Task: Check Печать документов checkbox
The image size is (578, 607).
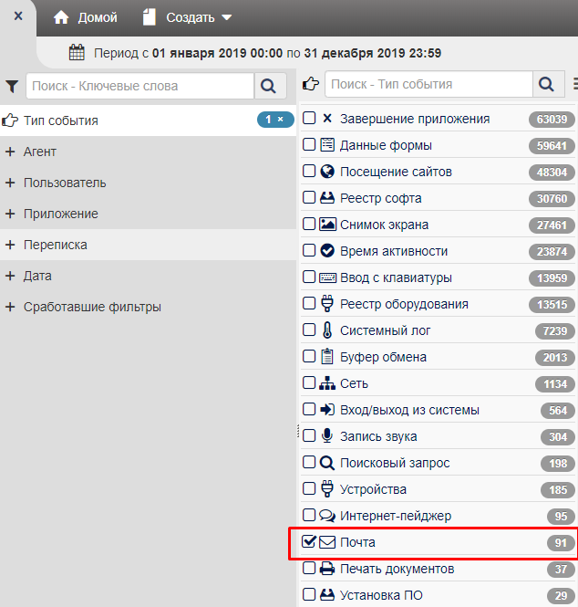Action: pyautogui.click(x=309, y=568)
